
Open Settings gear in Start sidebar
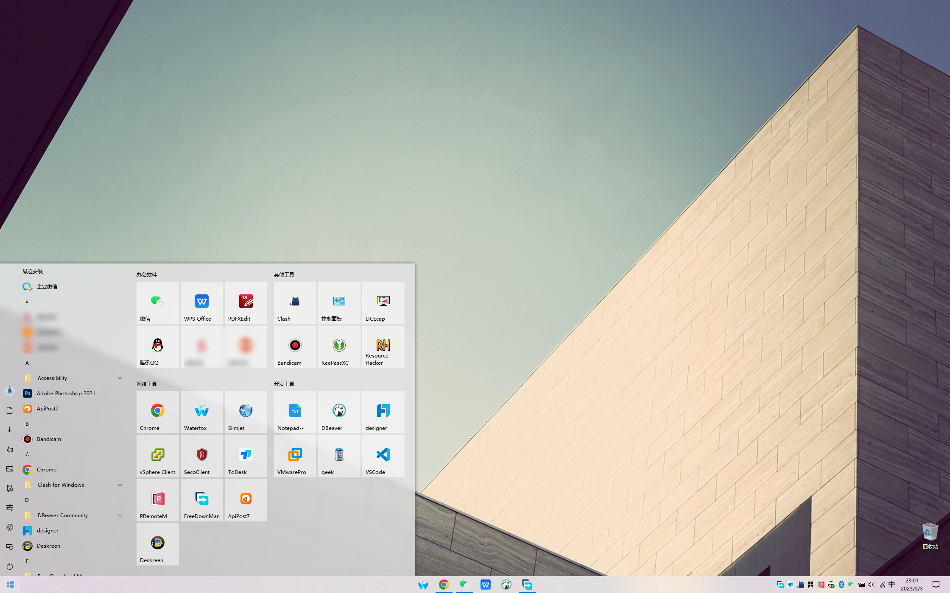click(x=10, y=527)
